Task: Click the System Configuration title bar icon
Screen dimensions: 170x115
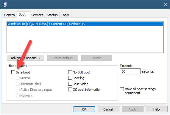Action: [5, 4]
